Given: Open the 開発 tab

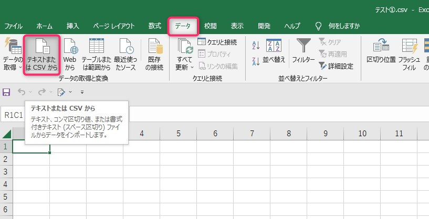Looking at the screenshot, I should [x=264, y=26].
